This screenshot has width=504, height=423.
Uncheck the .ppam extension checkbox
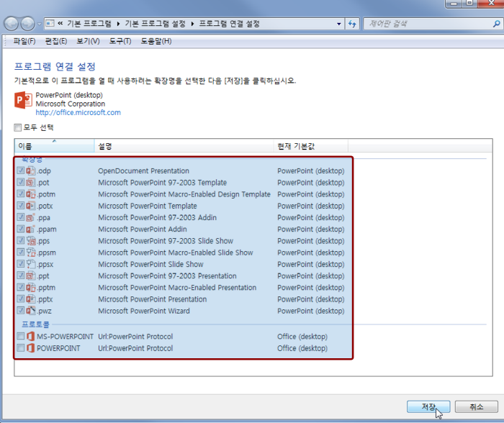(x=21, y=229)
